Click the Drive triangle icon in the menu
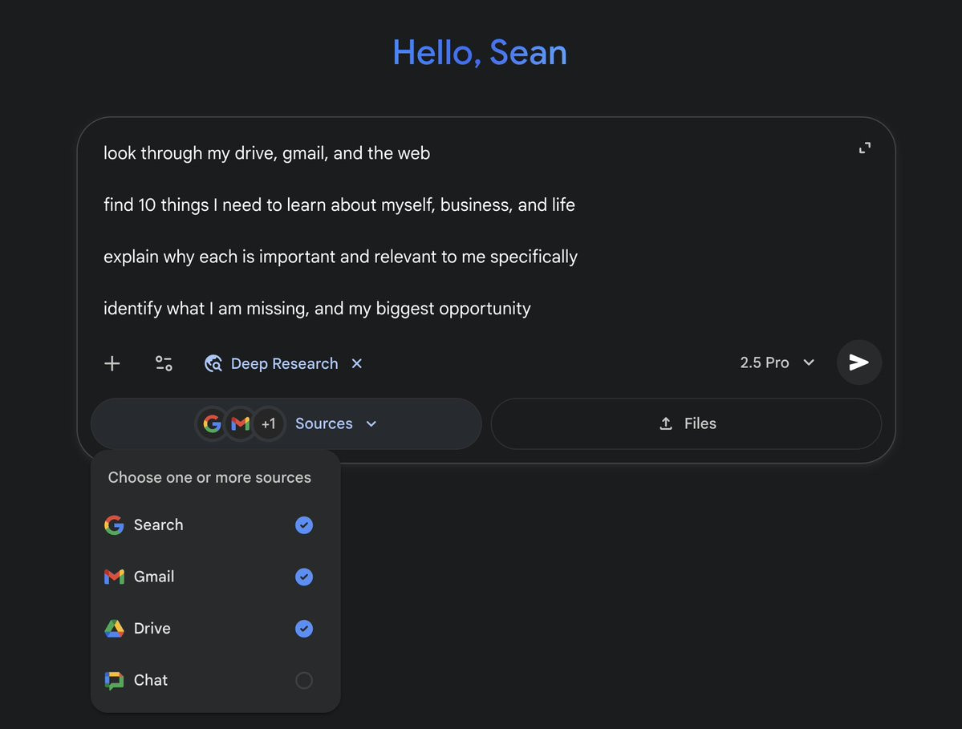 [x=114, y=629]
